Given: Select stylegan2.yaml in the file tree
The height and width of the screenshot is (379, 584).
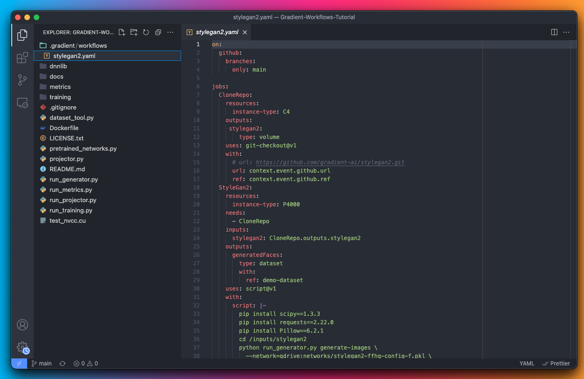Looking at the screenshot, I should (x=108, y=56).
